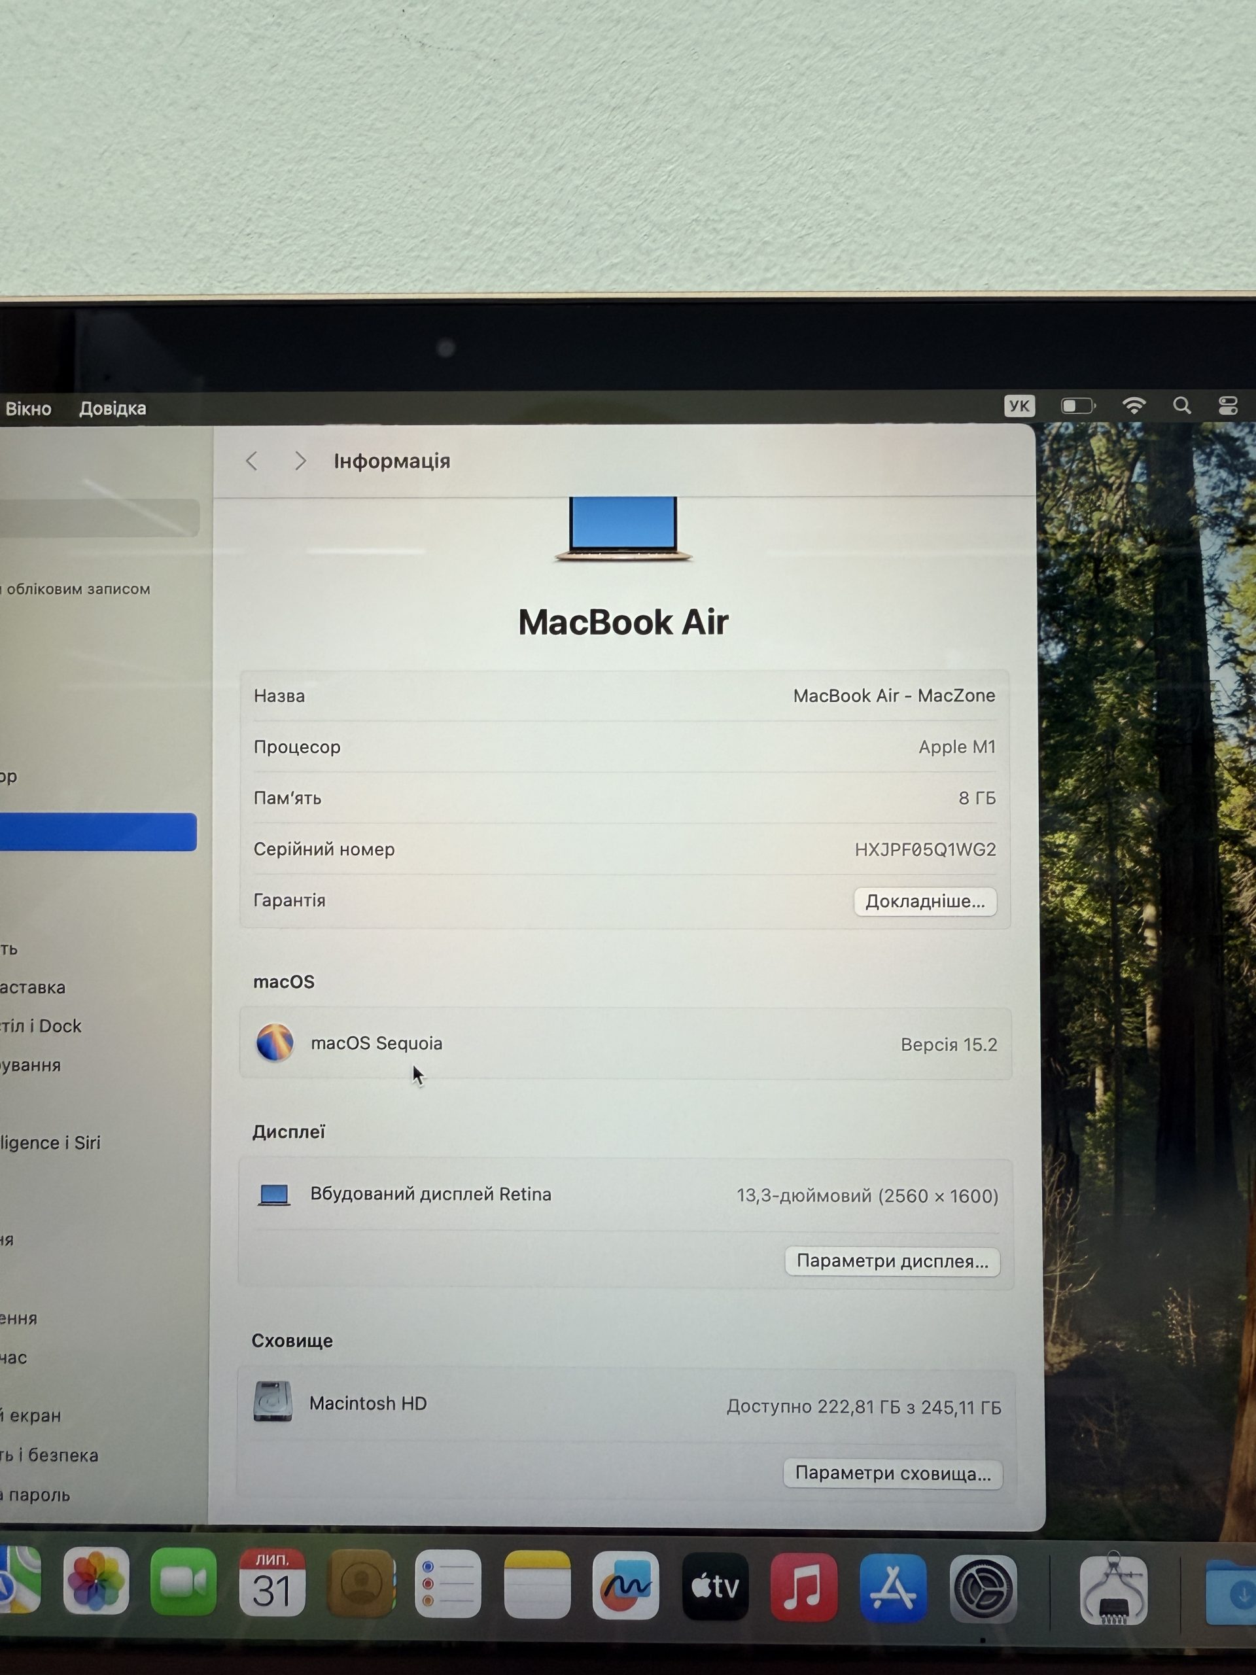Open the Calendar app showing 31

pyautogui.click(x=271, y=1582)
